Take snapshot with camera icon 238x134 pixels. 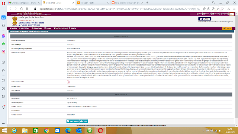(x=209, y=9)
